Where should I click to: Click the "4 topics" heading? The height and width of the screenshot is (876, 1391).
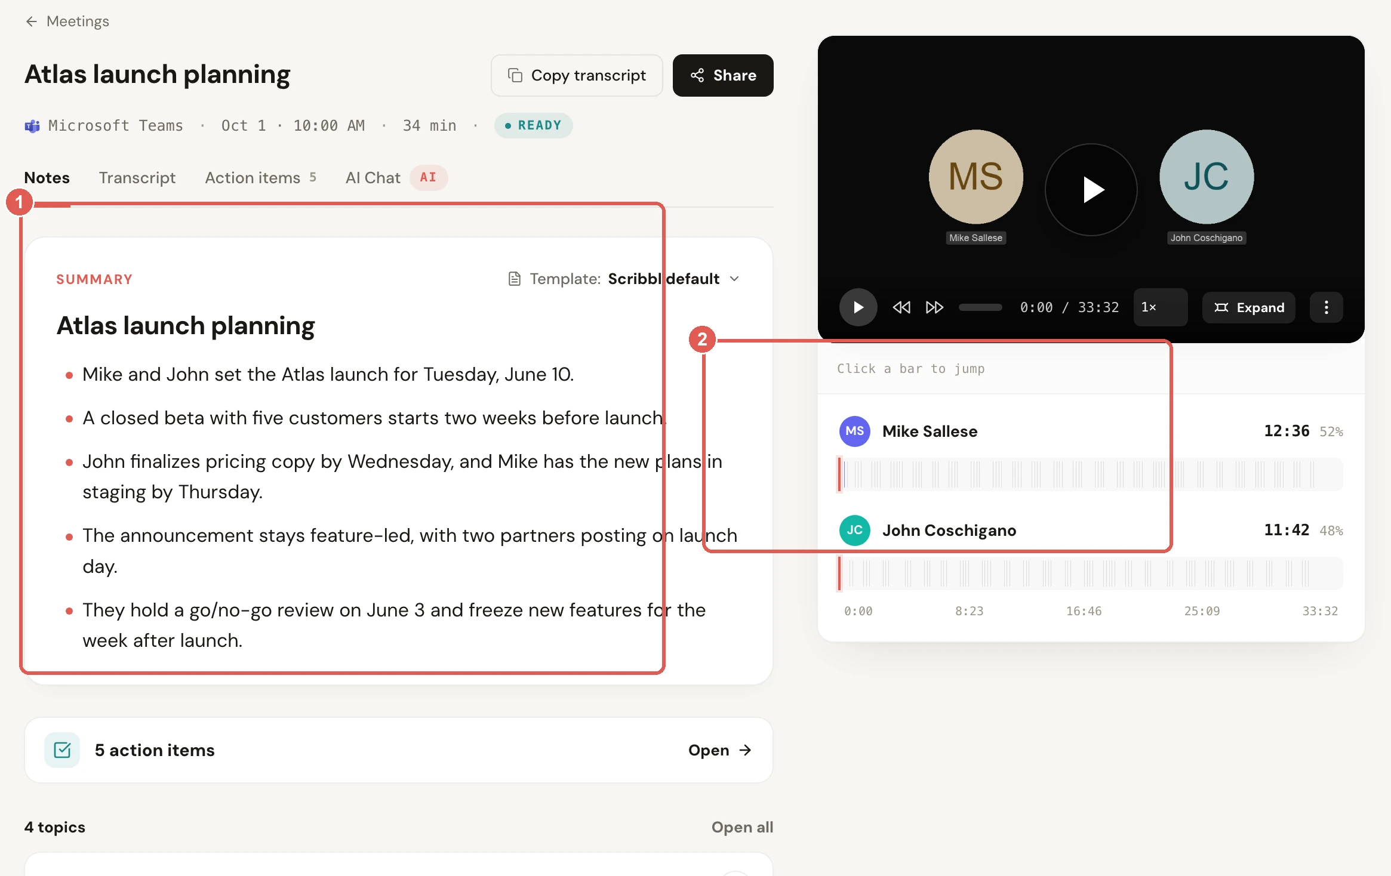(55, 827)
